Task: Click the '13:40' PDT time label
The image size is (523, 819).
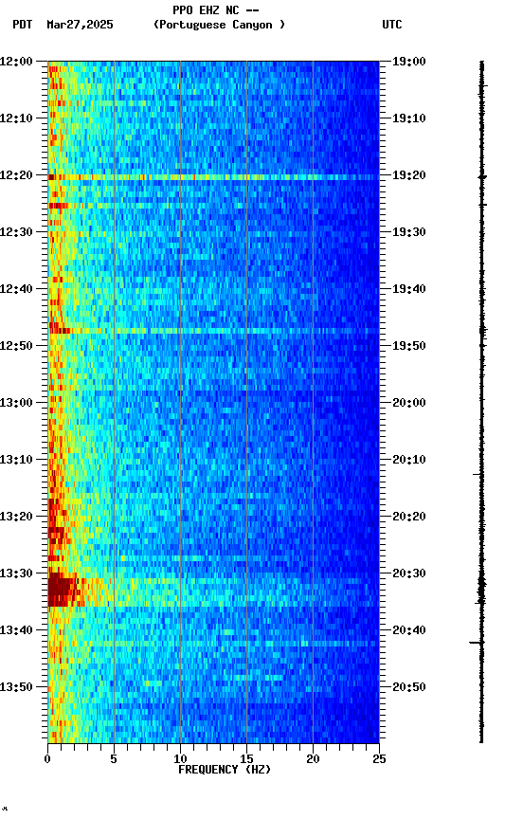Action: 16,630
